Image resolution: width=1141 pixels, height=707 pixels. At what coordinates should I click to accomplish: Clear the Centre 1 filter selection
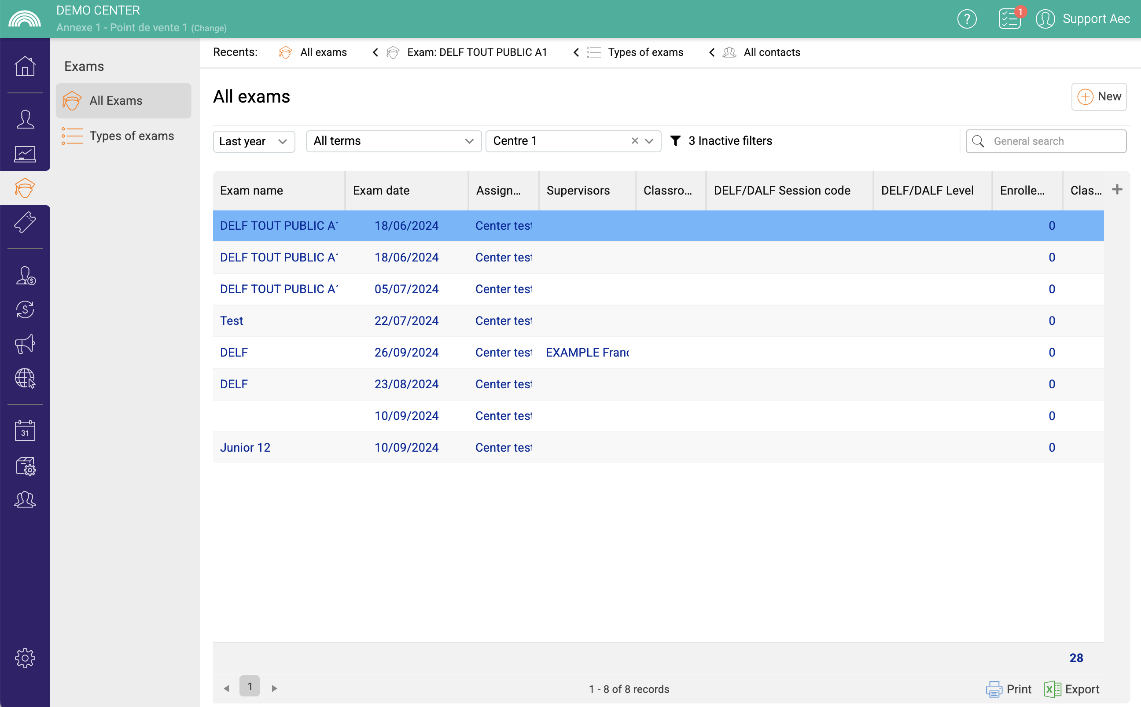634,141
